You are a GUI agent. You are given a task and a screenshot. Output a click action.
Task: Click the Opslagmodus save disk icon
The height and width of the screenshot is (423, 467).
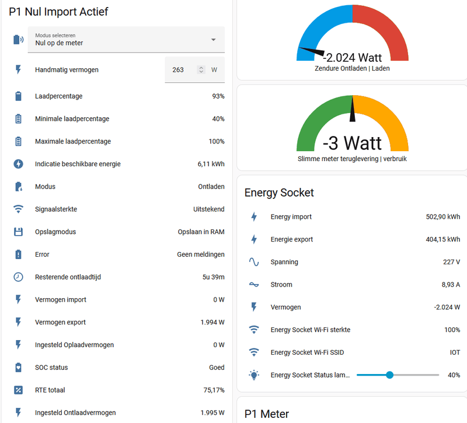pos(19,232)
